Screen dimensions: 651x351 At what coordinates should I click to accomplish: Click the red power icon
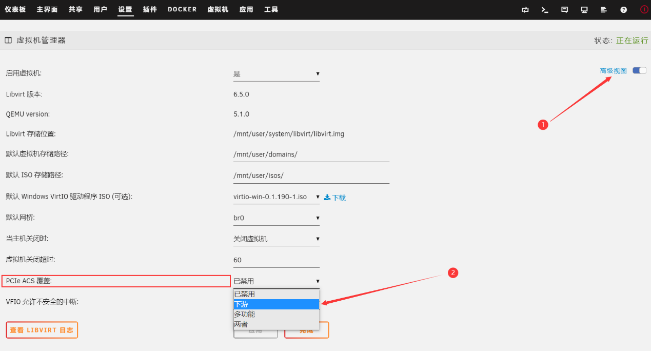(644, 10)
